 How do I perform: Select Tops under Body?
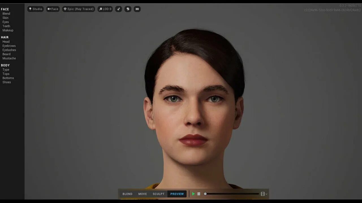tap(6, 74)
